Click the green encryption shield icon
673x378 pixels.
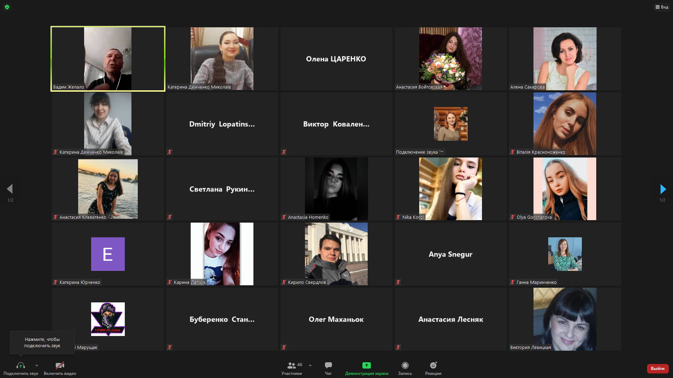(x=7, y=7)
